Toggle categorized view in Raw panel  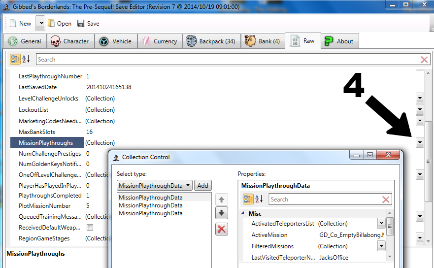tap(15, 59)
